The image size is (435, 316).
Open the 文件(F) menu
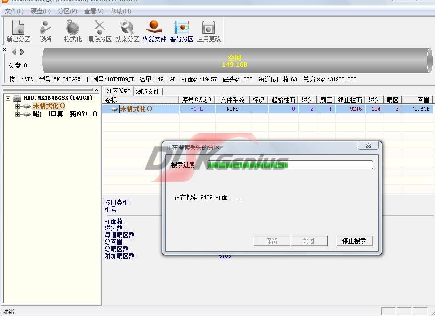coord(14,11)
